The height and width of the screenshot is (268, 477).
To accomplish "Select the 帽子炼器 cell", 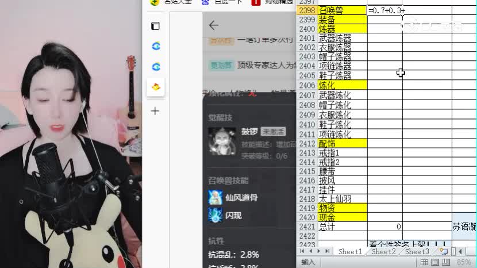I will (343, 56).
